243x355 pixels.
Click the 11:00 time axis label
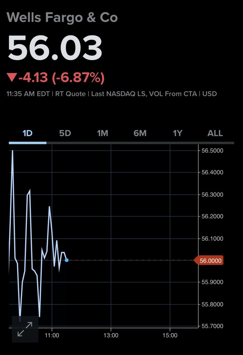(52, 335)
